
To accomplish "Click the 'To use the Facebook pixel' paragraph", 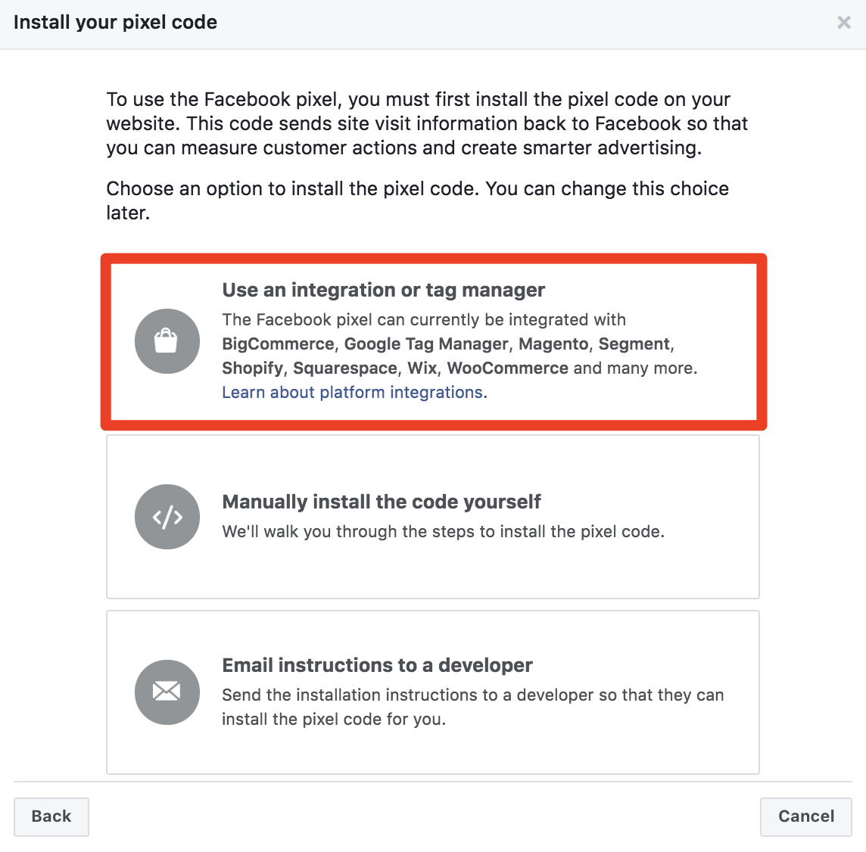I will [427, 123].
